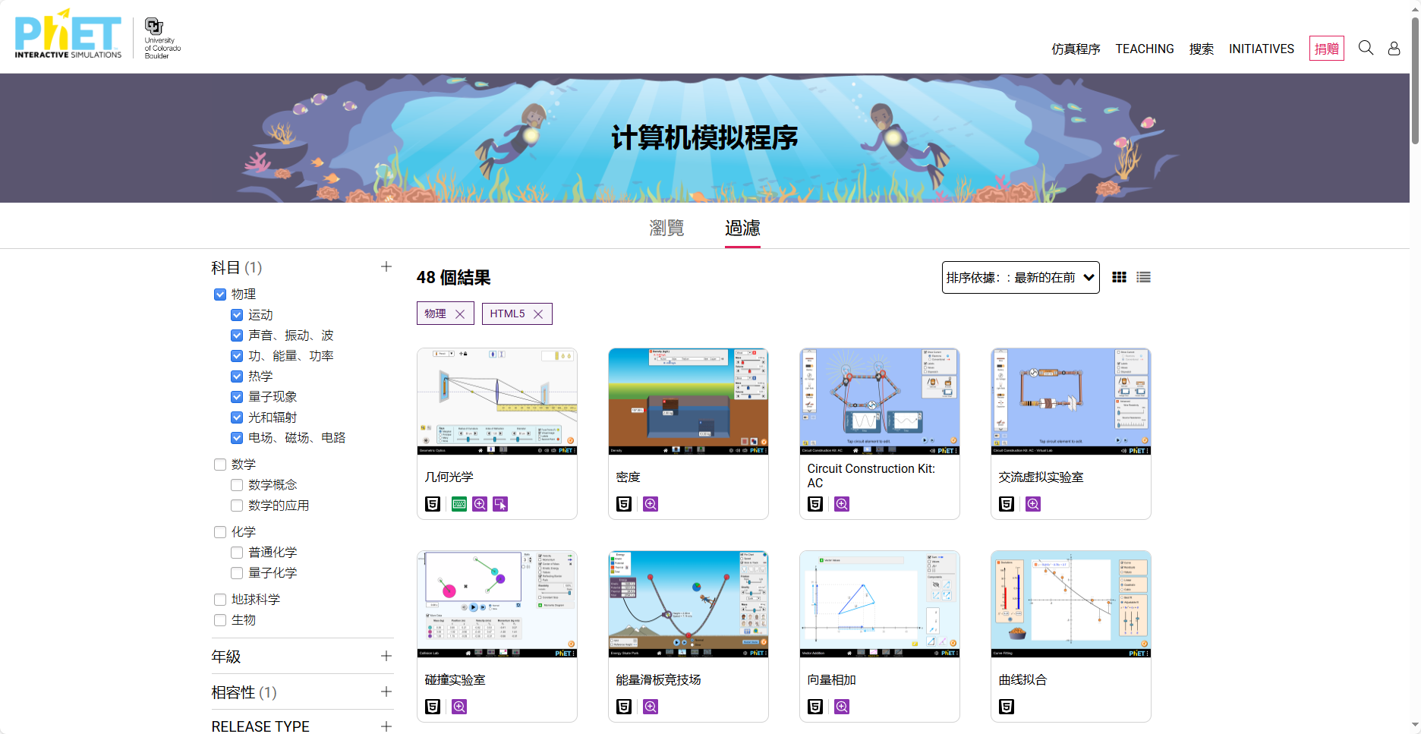The image size is (1421, 734).
Task: Open the TEACHING menu
Action: 1144,49
